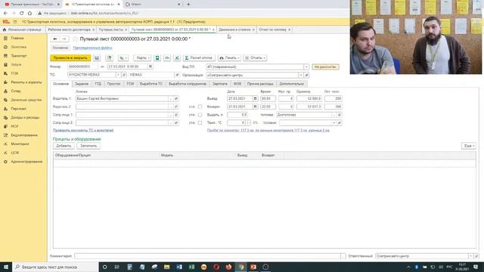The image size is (484, 272).
Task: Expand the Организация dropdown arrow
Action: tap(301, 75)
